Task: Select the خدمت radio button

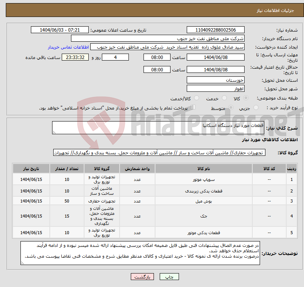Action: [224, 98]
